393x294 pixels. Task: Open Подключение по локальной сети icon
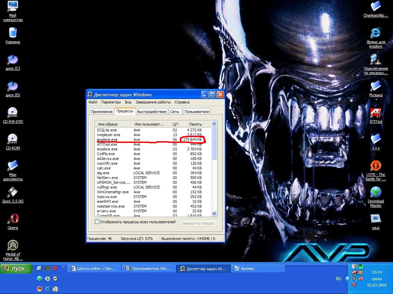[x=376, y=65]
